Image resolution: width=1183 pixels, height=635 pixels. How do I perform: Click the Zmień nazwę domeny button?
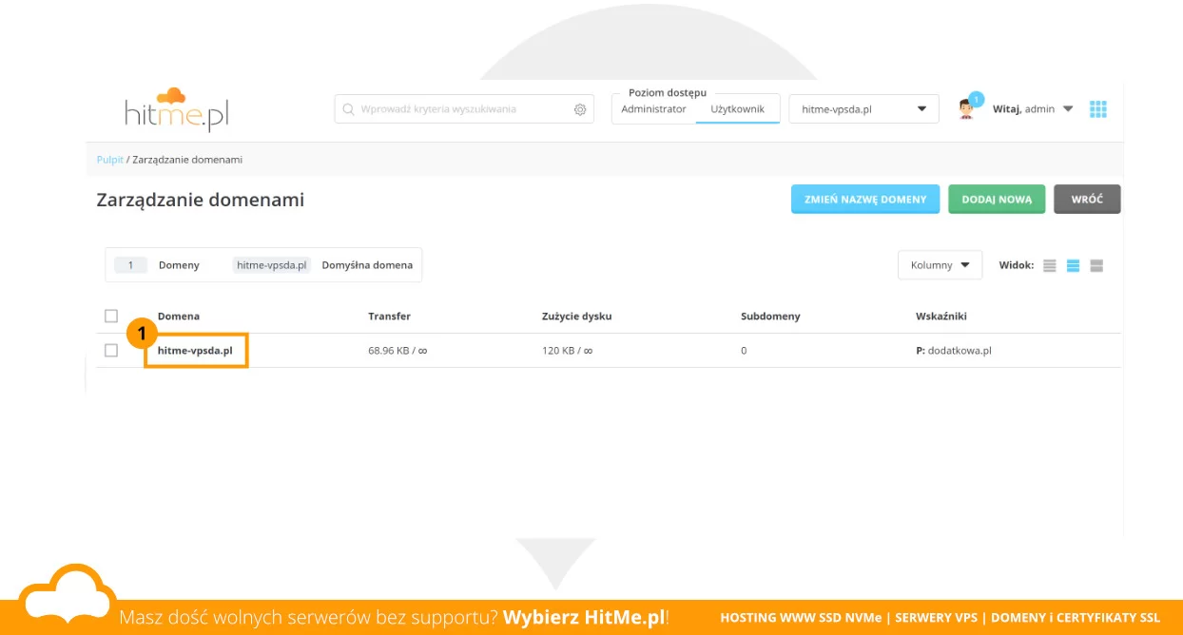tap(865, 200)
